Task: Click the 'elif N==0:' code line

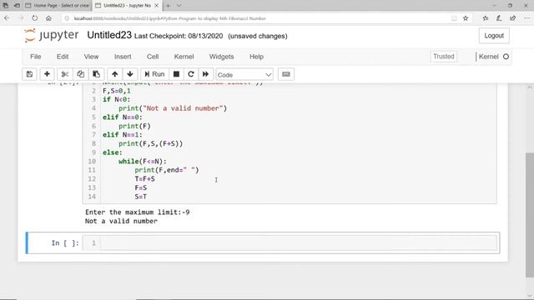Action: point(123,117)
